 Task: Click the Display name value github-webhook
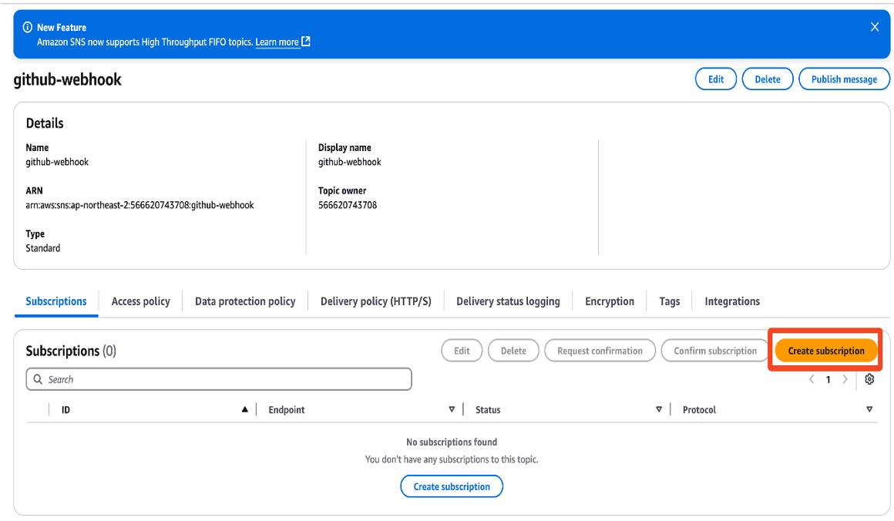pyautogui.click(x=349, y=162)
